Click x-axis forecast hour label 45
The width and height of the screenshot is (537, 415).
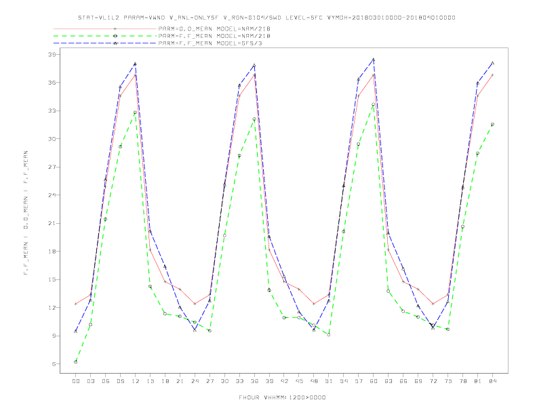click(299, 381)
